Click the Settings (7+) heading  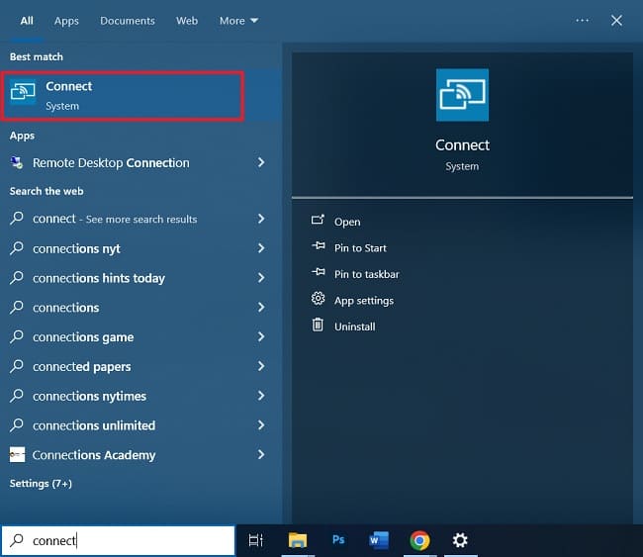(41, 484)
